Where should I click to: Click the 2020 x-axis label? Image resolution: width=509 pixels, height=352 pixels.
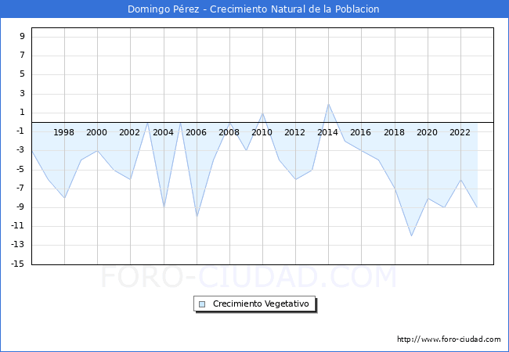coord(427,132)
